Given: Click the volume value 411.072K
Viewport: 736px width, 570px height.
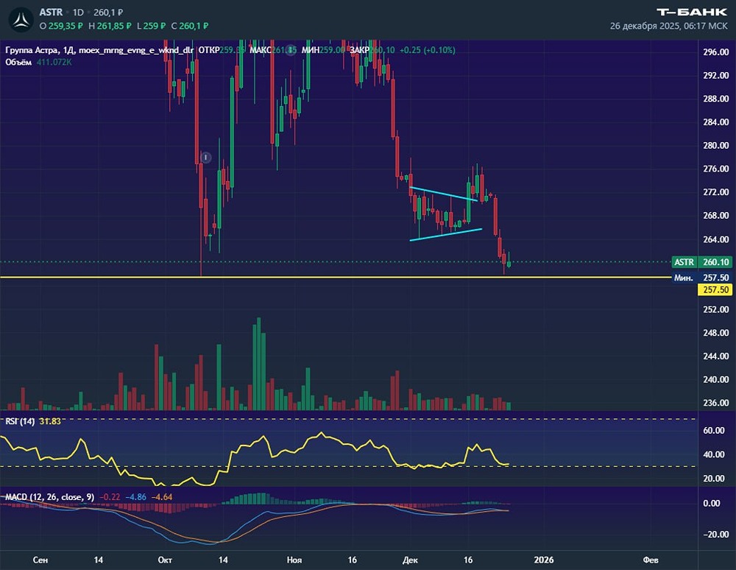Looking at the screenshot, I should 54,62.
